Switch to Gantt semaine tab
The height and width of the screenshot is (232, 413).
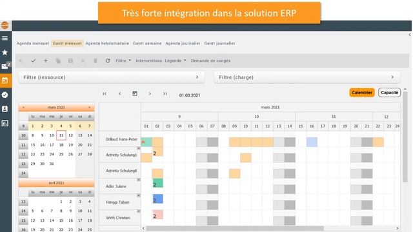click(147, 43)
